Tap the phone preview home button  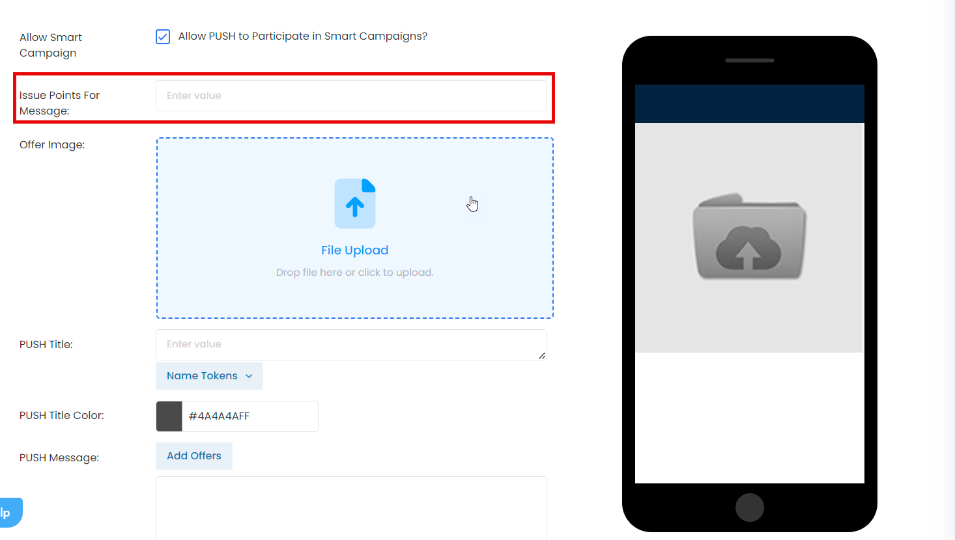pos(750,507)
